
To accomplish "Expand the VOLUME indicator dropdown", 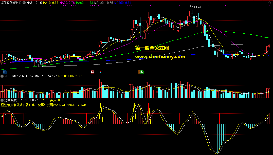I will [x=2, y=76].
